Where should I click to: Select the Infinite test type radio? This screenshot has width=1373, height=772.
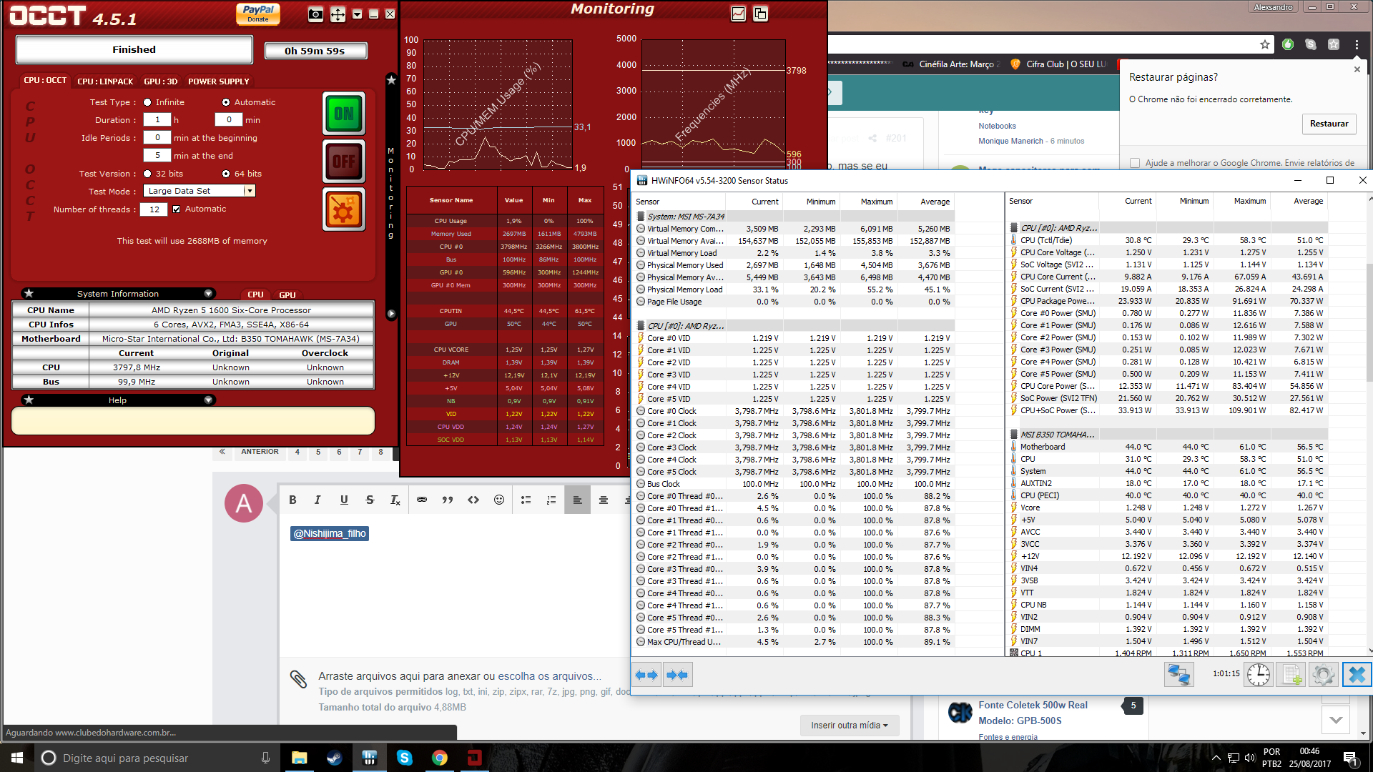147,102
